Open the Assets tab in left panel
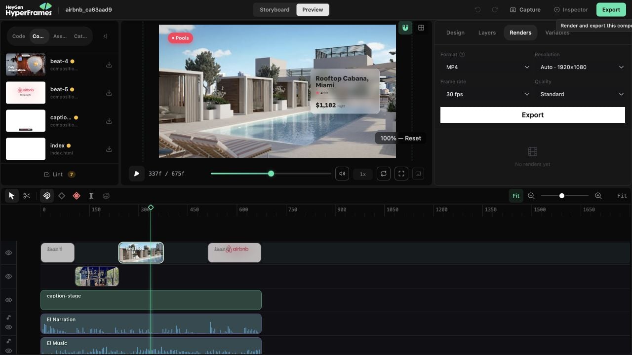The image size is (632, 355). pos(60,36)
